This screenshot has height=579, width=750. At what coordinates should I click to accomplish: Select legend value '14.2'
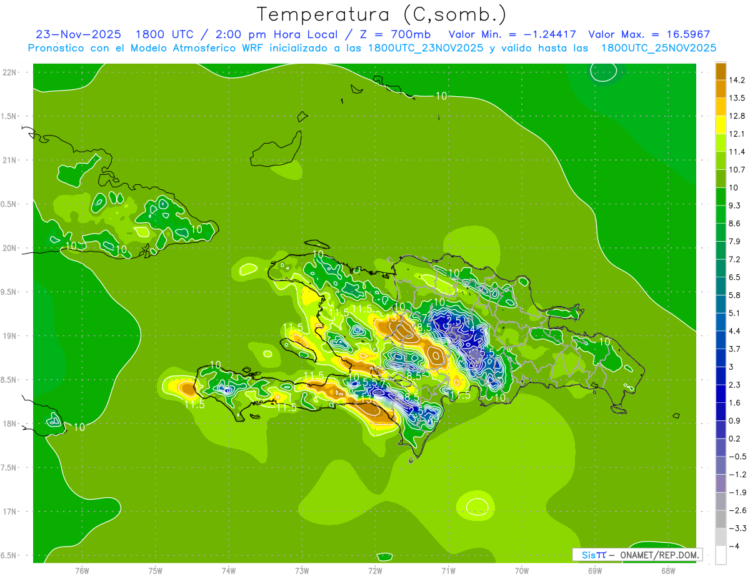coord(737,80)
